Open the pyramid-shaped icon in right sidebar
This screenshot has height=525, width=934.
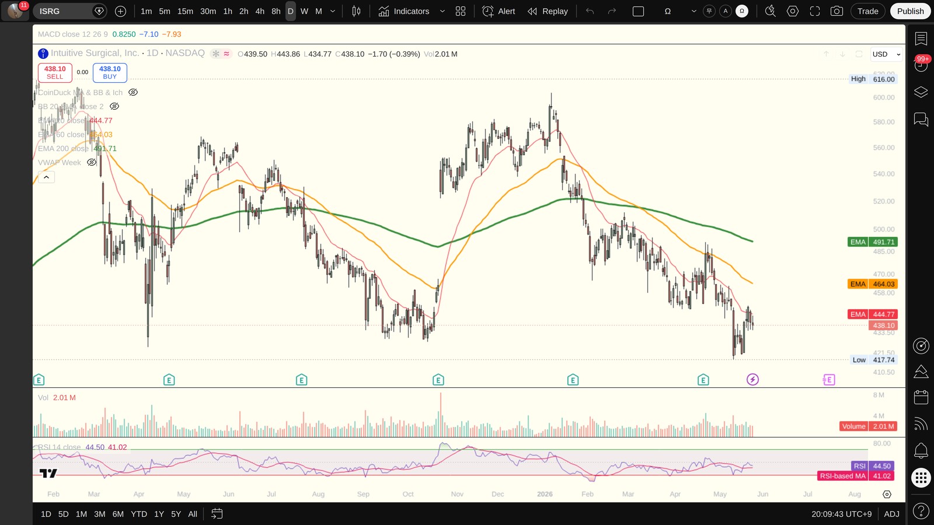[x=921, y=372]
